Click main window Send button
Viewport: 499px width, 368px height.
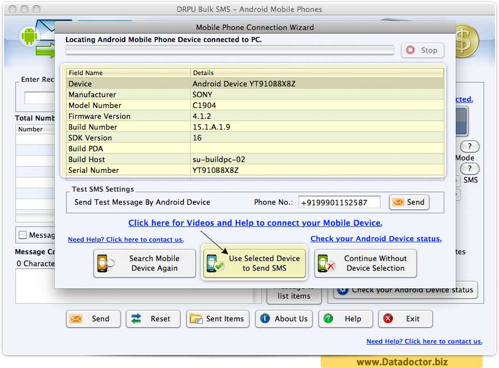coord(93,319)
